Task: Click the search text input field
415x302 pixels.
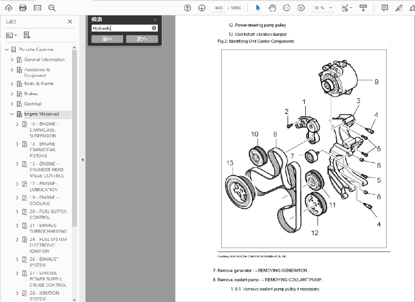Action: tap(121, 28)
